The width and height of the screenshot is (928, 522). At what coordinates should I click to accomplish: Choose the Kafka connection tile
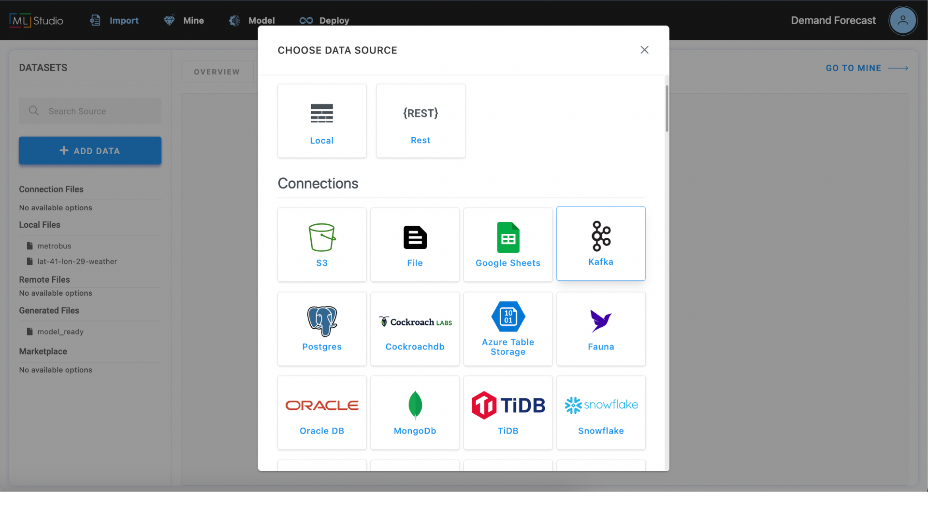click(x=601, y=244)
